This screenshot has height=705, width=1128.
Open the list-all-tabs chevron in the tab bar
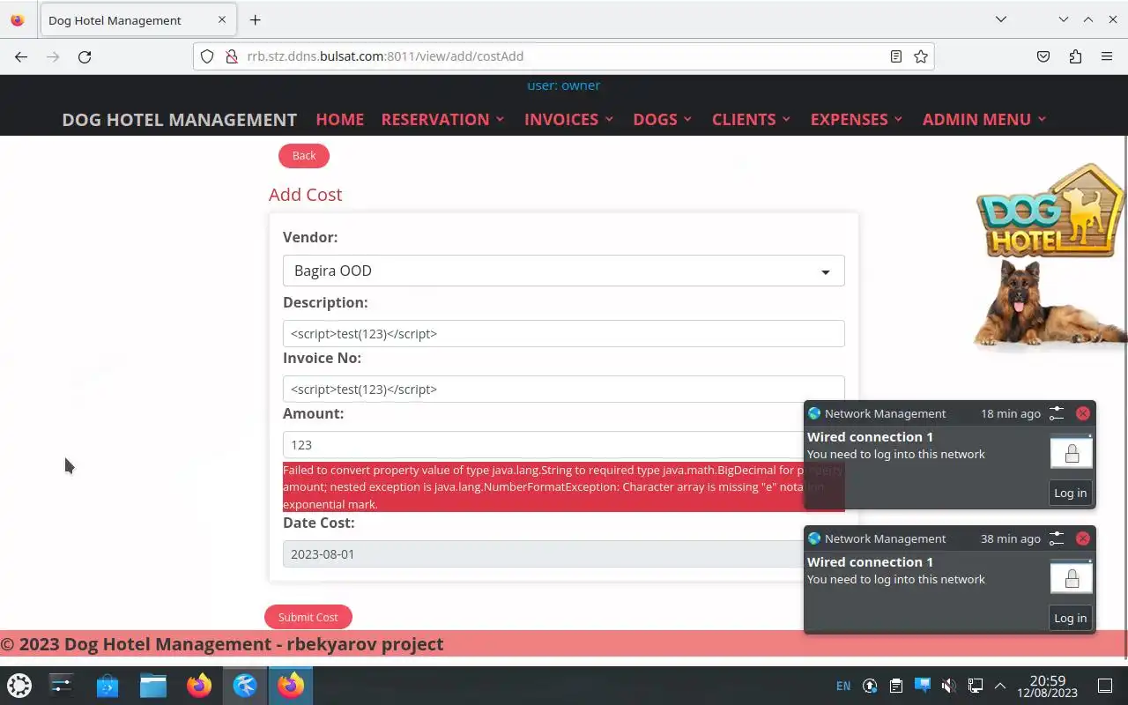coord(1001,19)
